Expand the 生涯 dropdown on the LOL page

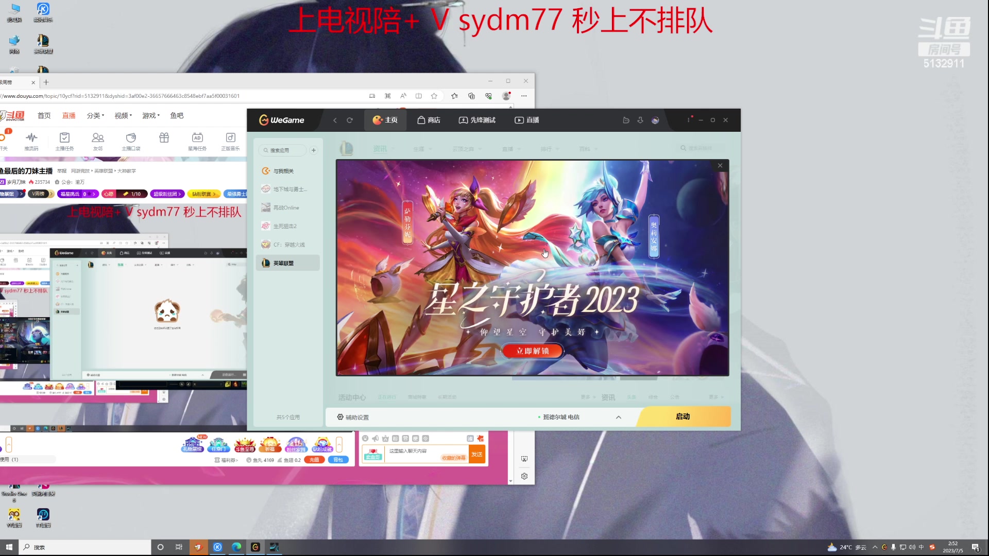(422, 149)
